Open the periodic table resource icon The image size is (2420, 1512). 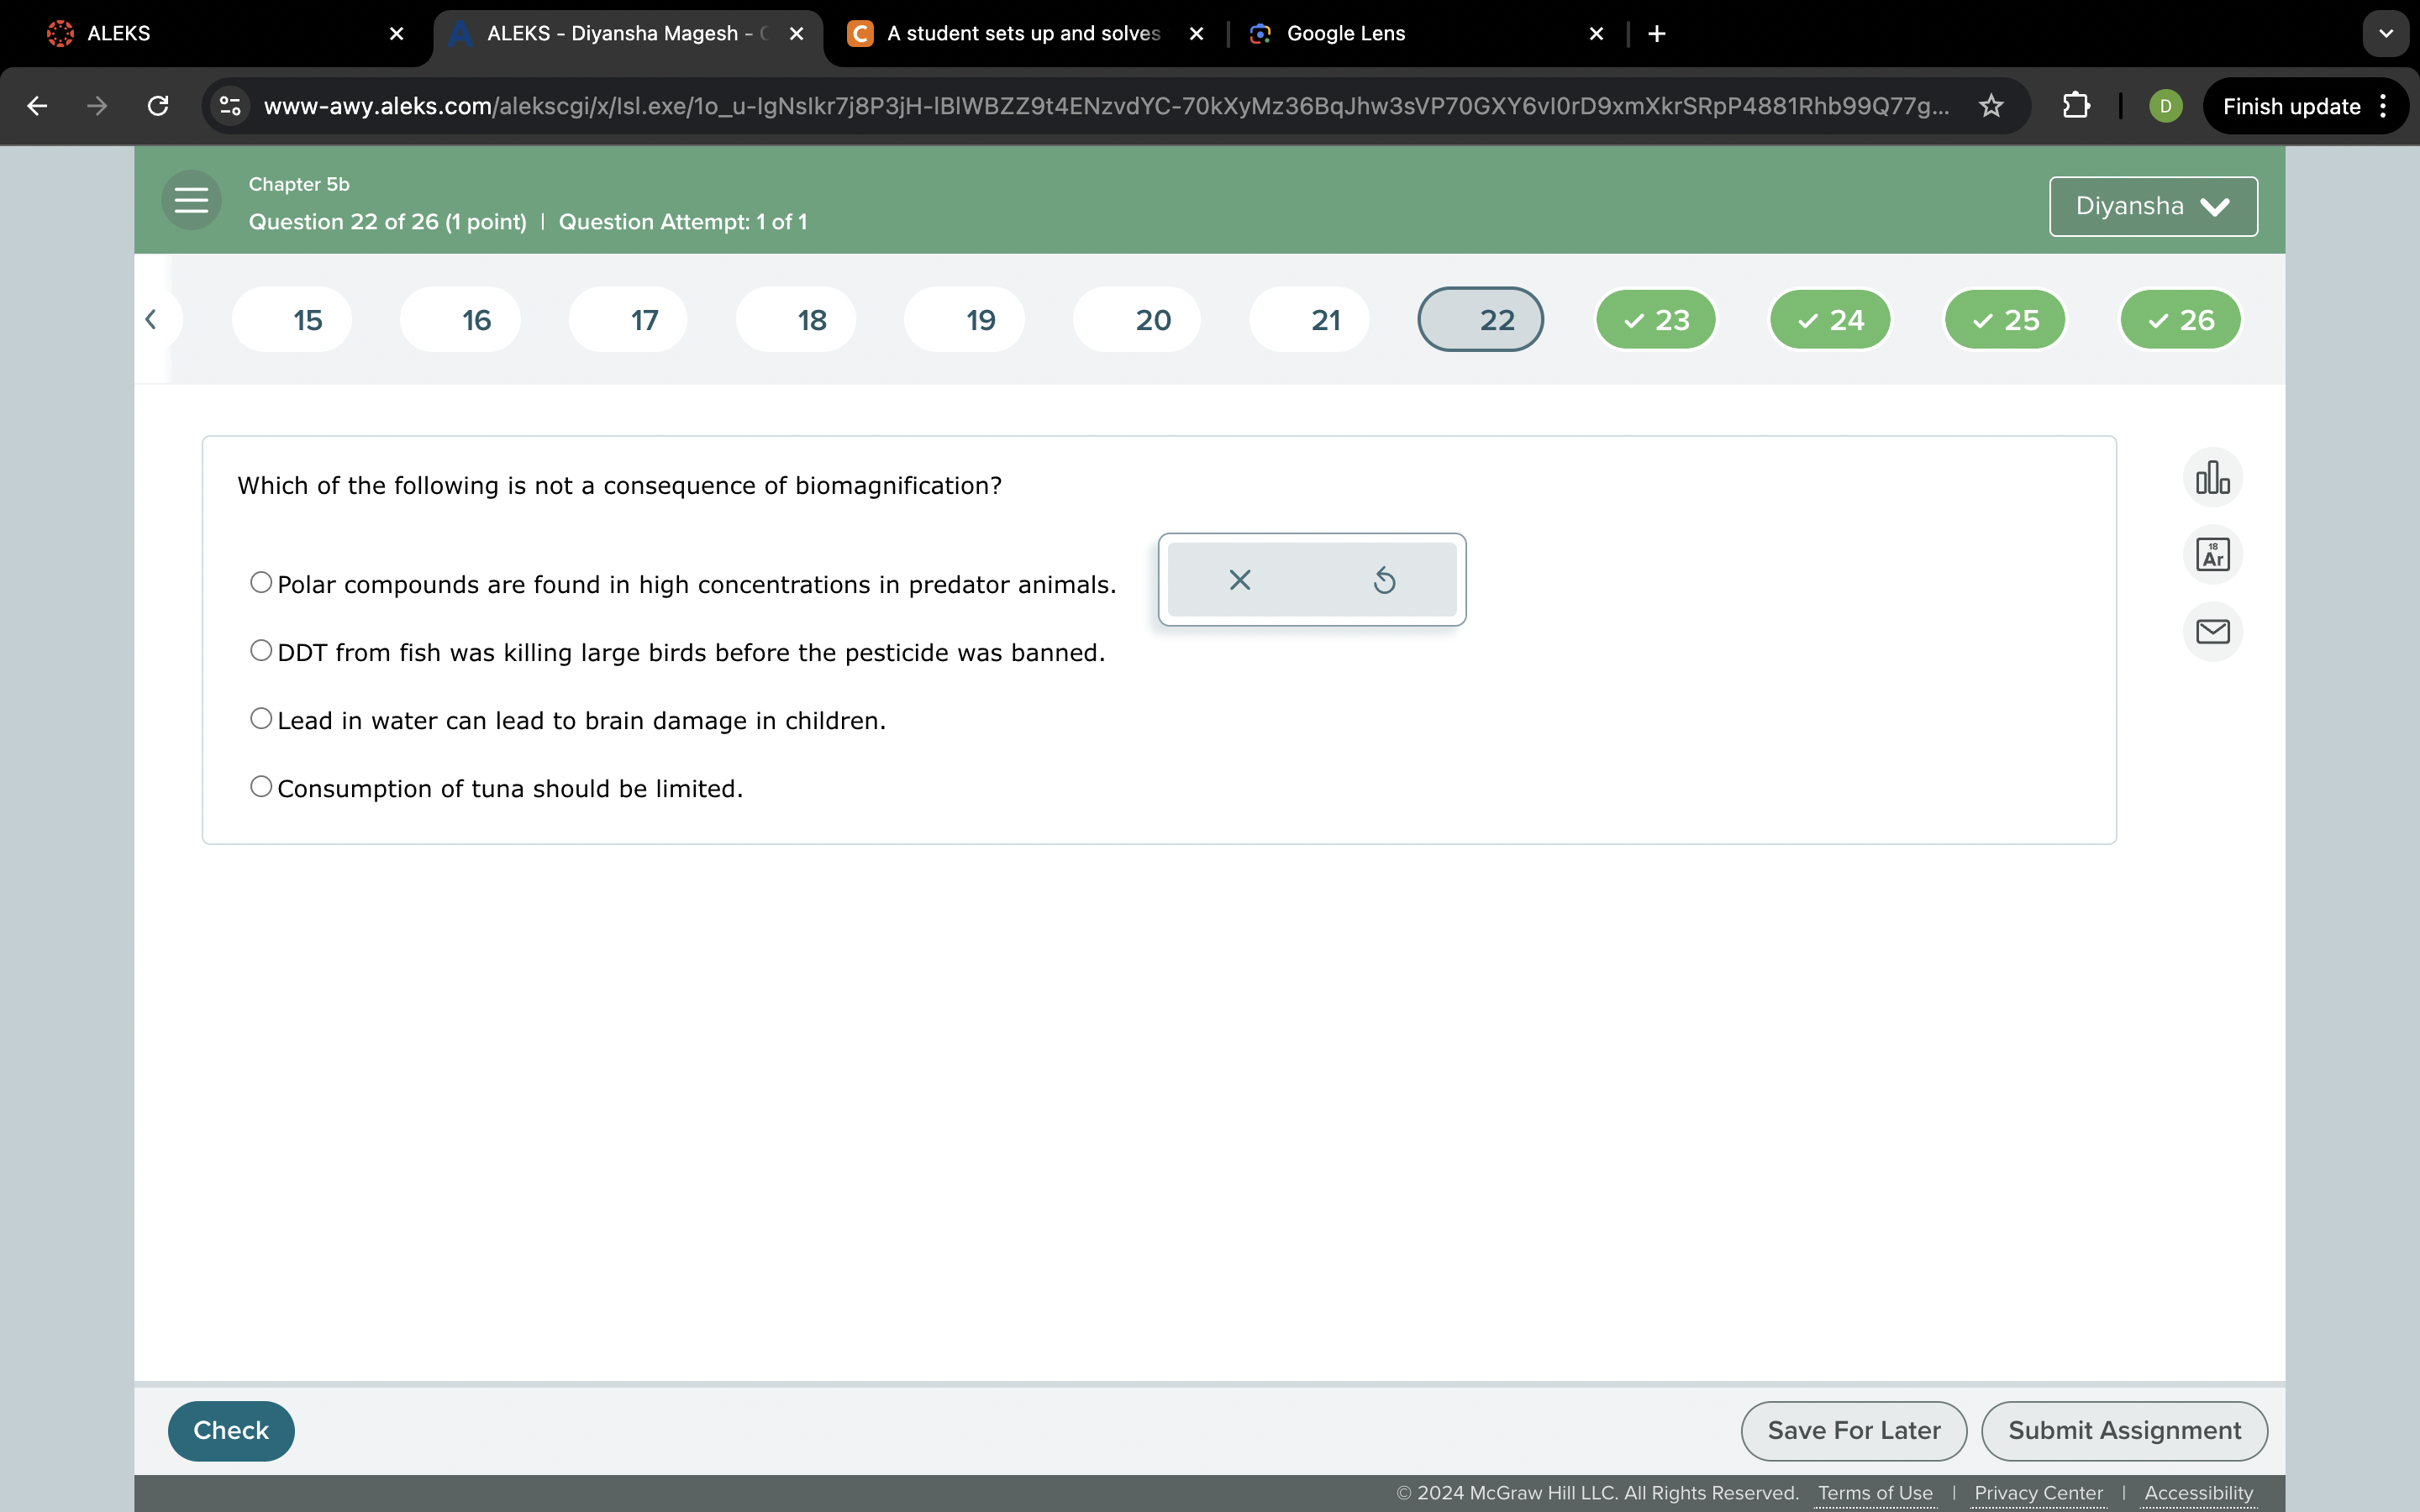pyautogui.click(x=2213, y=554)
